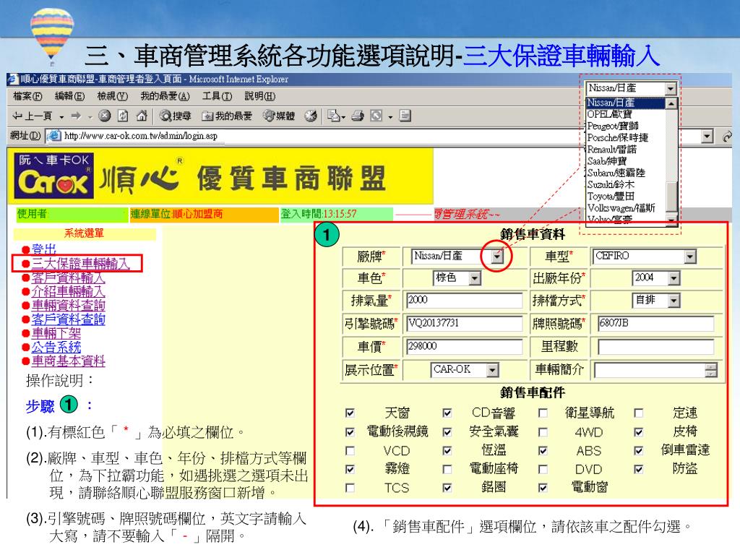Viewport: 740px width, 555px height.
Task: Click the empty 里程數 input field
Action: tap(655, 347)
